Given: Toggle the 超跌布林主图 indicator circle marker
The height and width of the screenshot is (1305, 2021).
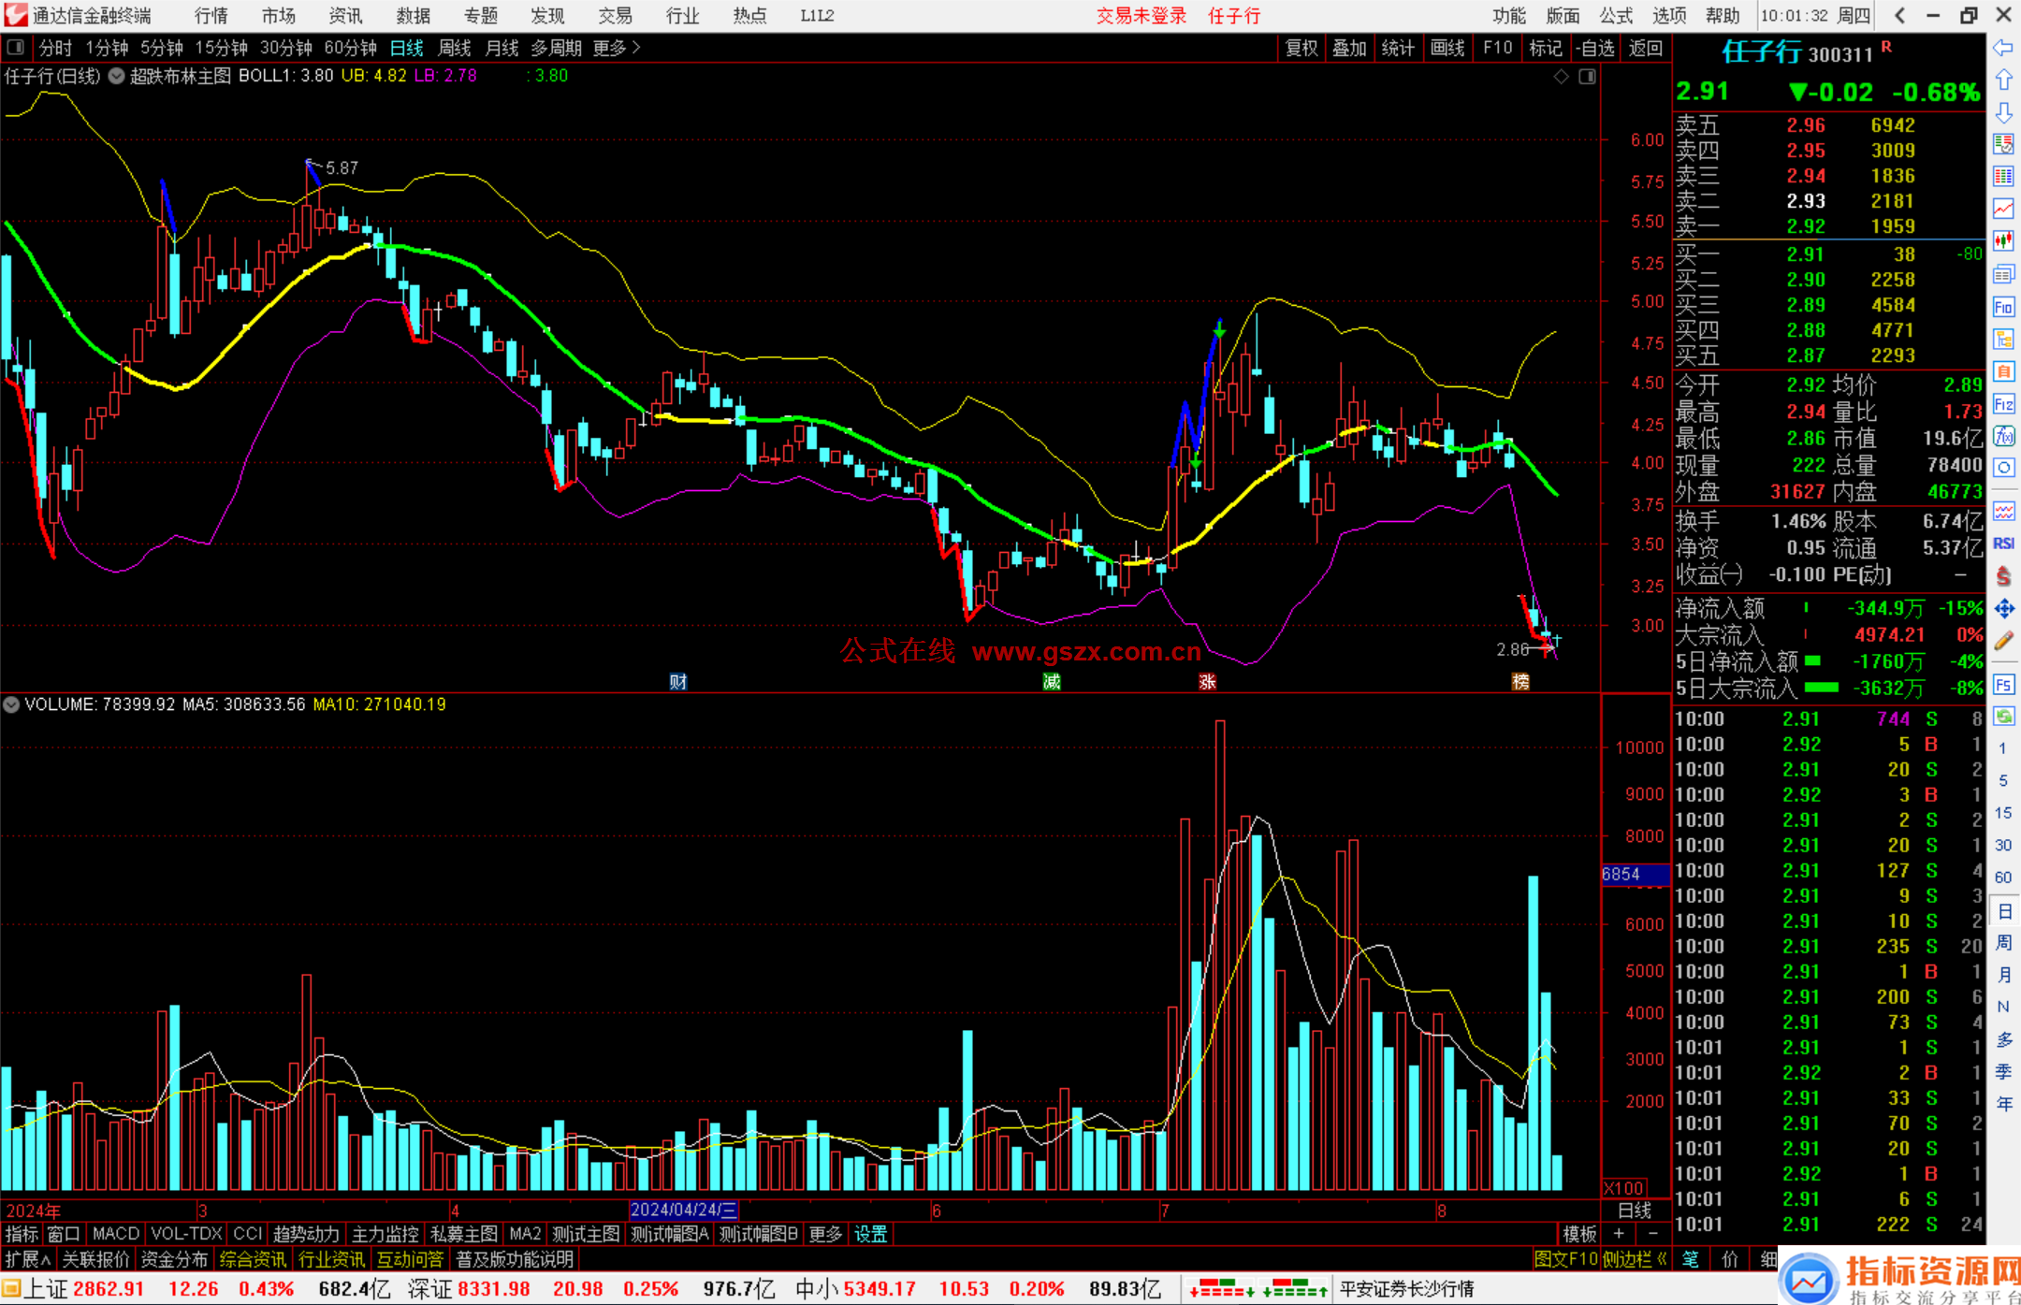Looking at the screenshot, I should click(x=116, y=77).
